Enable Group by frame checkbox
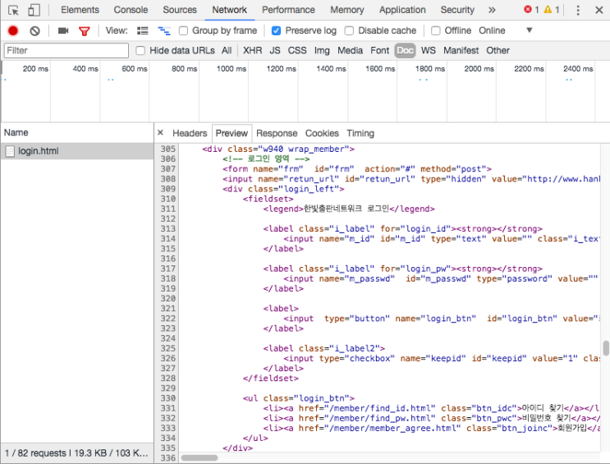Viewport: 610px width, 464px height. coord(183,30)
